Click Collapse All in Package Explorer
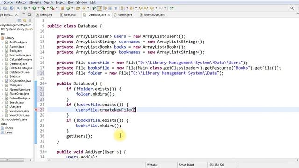Screen dimensions: 299x168 coord(19,20)
